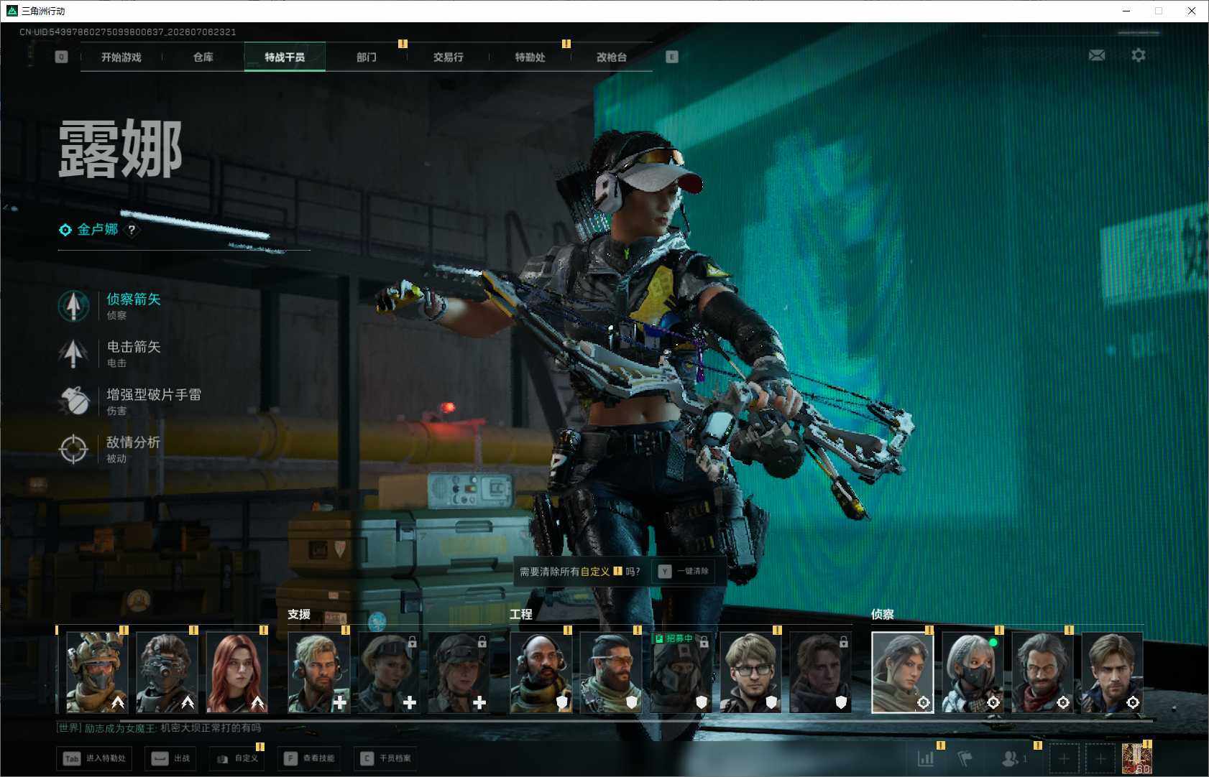1209x777 pixels.
Task: Select the blond engineer wearing eyeglasses
Action: coord(750,672)
